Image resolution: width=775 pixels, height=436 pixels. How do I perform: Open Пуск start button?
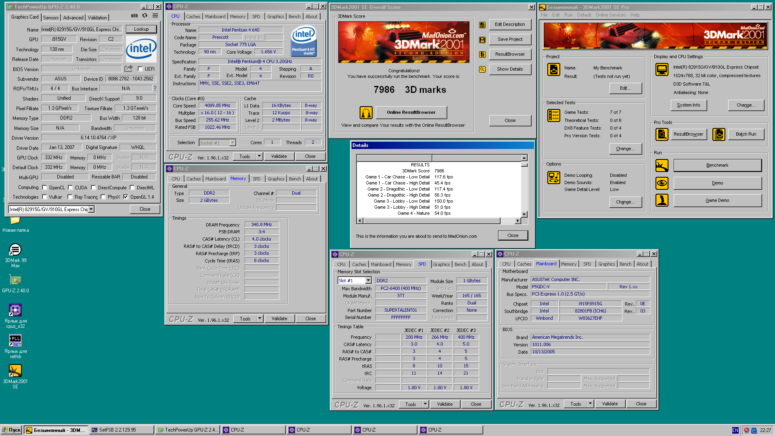[x=11, y=430]
